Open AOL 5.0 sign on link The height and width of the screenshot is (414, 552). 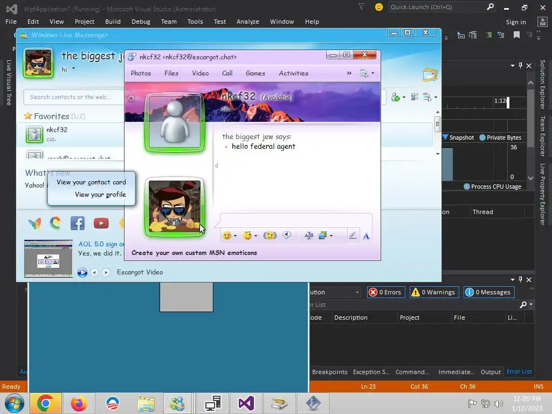point(101,244)
